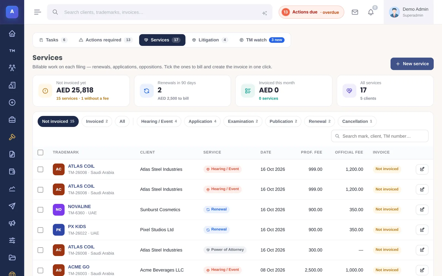The width and height of the screenshot is (442, 276).
Task: Focus the Search mark, client, TM number field
Action: point(380,136)
